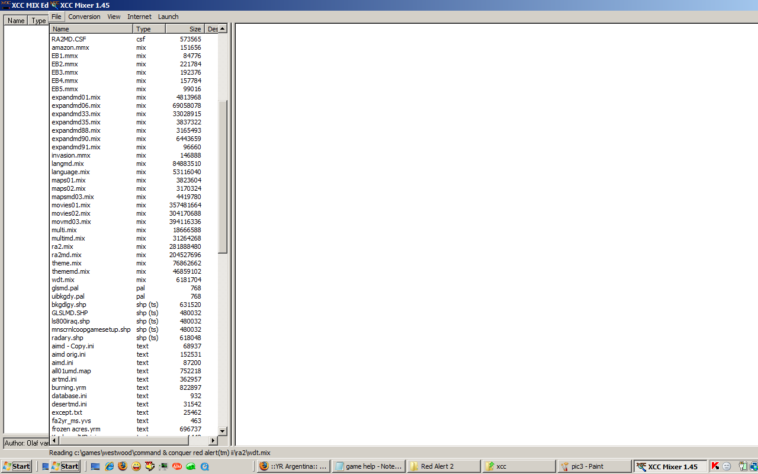Open the Internet menu
Screen dimensions: 758x474
139,16
